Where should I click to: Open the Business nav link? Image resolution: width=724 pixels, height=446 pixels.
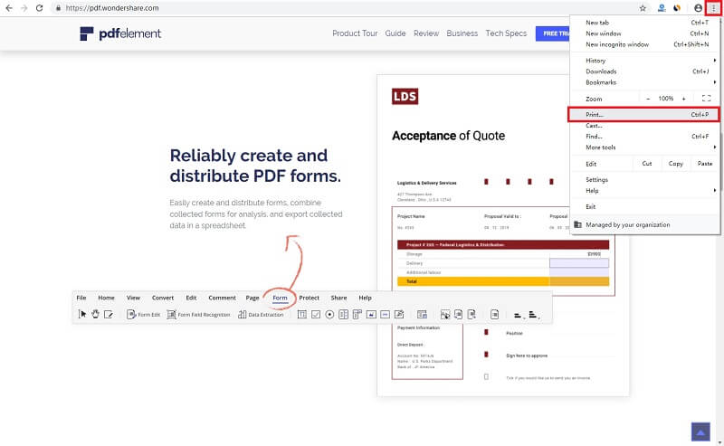462,33
